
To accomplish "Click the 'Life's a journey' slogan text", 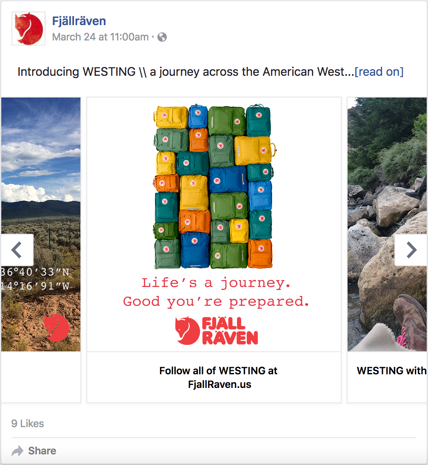I will [x=216, y=283].
